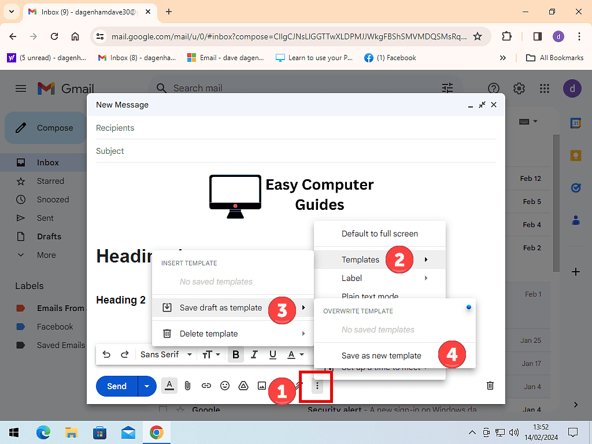Insert a link using the link icon

pos(206,386)
